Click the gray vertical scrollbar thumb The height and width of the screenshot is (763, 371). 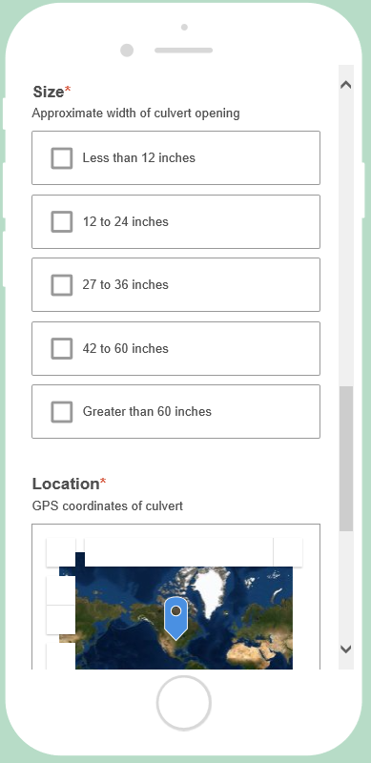346,459
